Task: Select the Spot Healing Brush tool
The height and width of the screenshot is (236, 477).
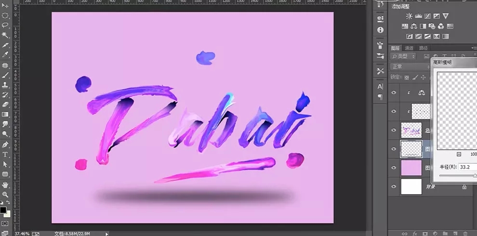Action: point(5,65)
